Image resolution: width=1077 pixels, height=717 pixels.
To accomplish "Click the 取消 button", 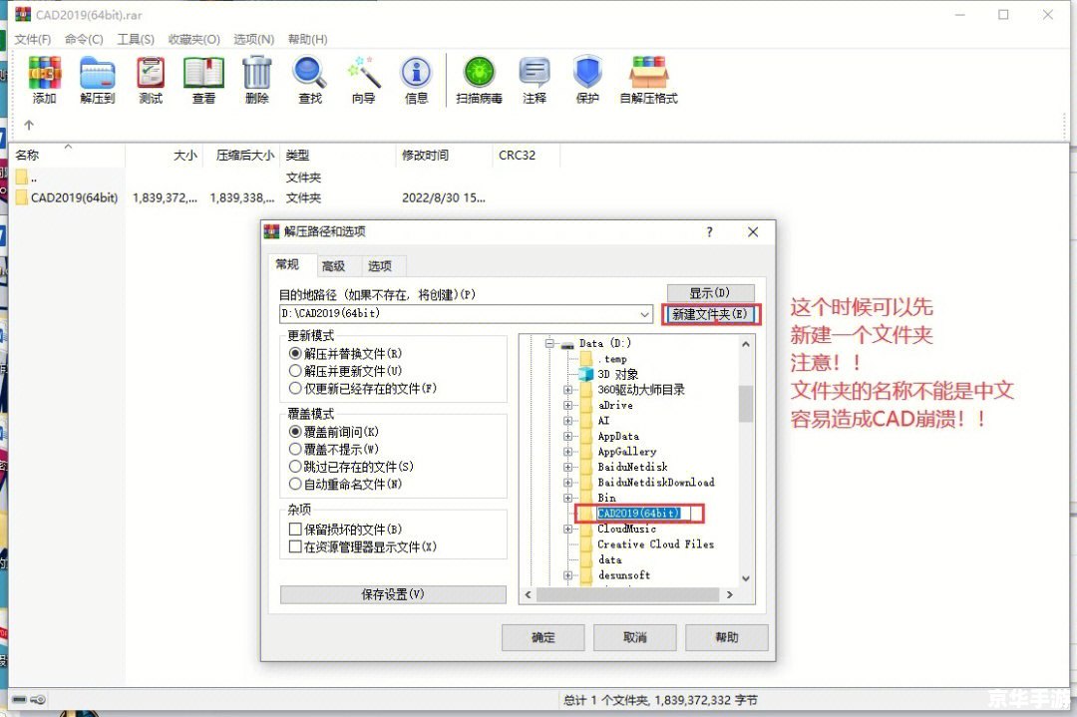I will tap(634, 637).
